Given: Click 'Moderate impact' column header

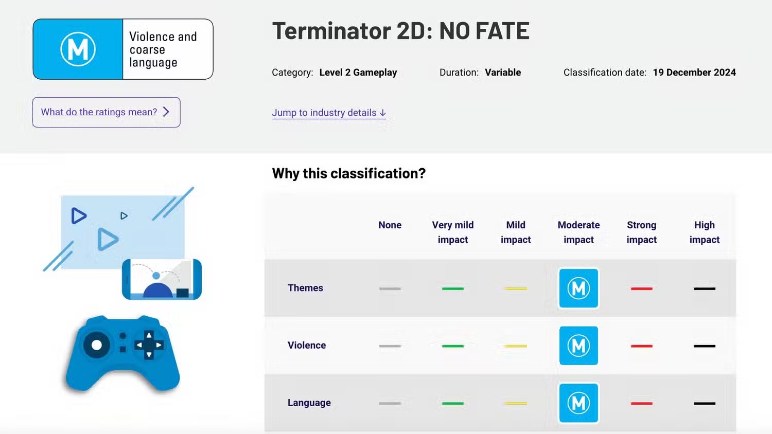Looking at the screenshot, I should pyautogui.click(x=578, y=232).
